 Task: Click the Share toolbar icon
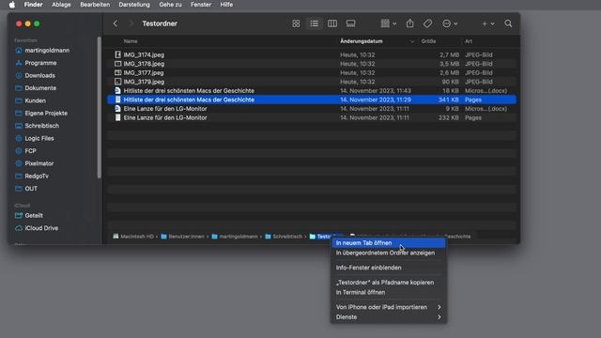point(409,23)
